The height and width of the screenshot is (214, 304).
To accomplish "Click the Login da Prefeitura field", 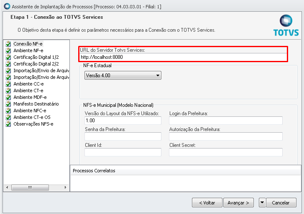I will (x=226, y=121).
